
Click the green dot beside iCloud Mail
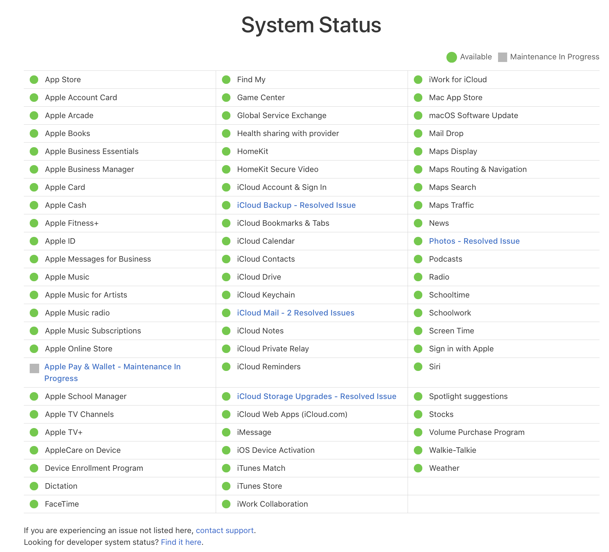pos(226,313)
